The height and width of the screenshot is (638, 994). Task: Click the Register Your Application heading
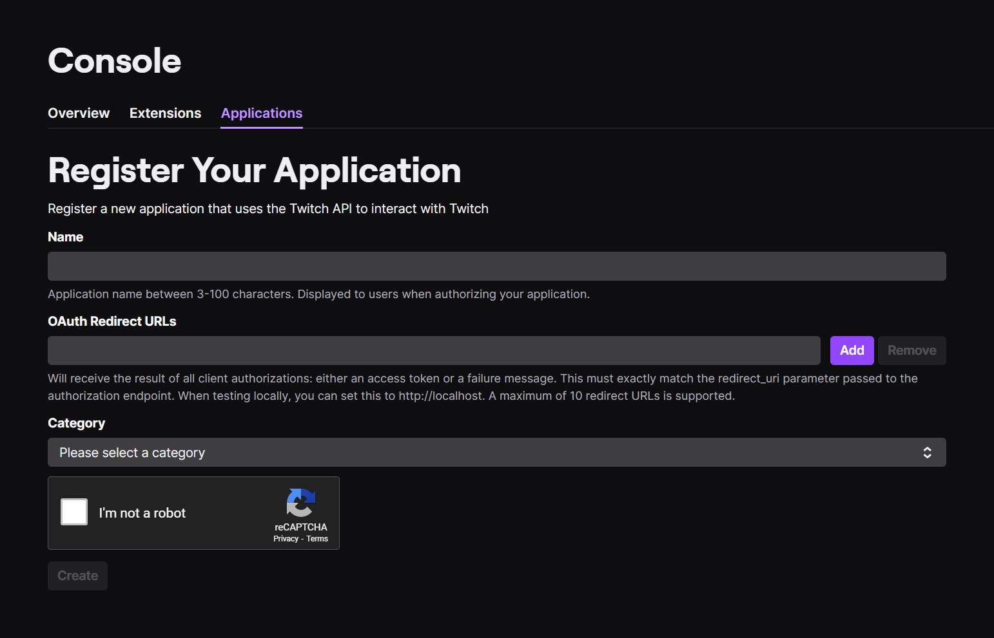pyautogui.click(x=255, y=171)
